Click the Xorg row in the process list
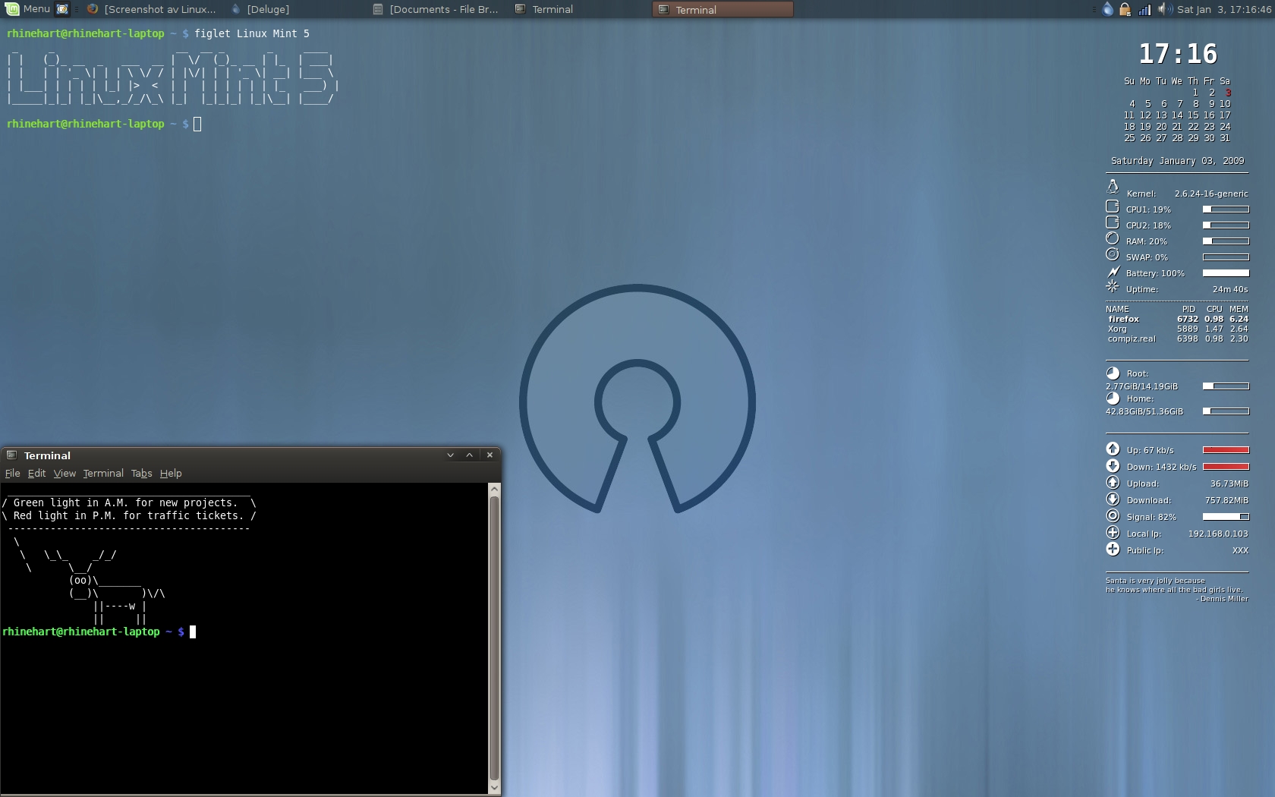 pyautogui.click(x=1177, y=329)
